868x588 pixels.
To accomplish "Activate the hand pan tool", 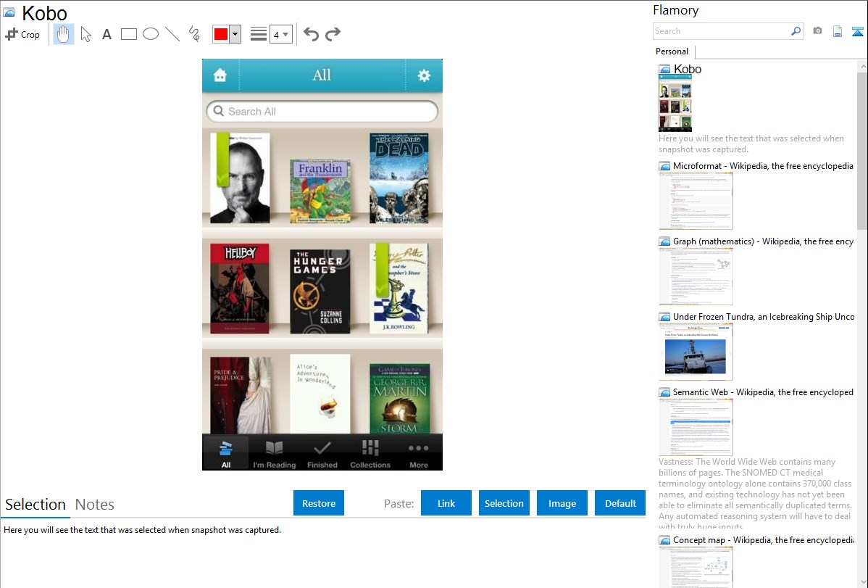I will tap(63, 34).
